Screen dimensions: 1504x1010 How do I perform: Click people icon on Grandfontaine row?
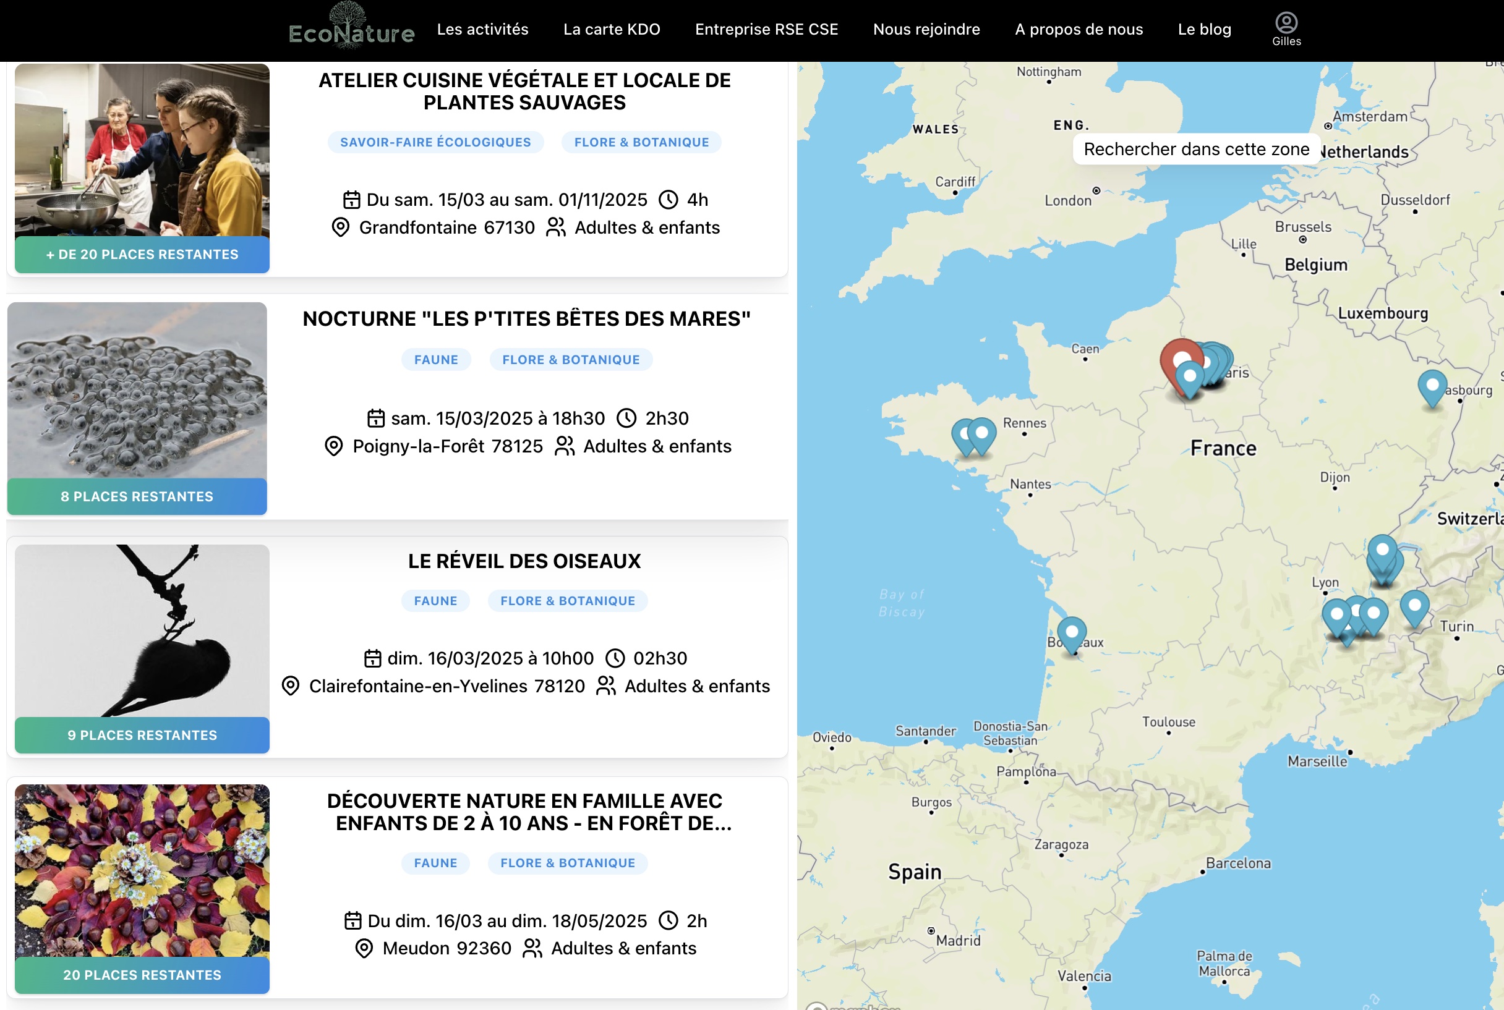click(555, 227)
